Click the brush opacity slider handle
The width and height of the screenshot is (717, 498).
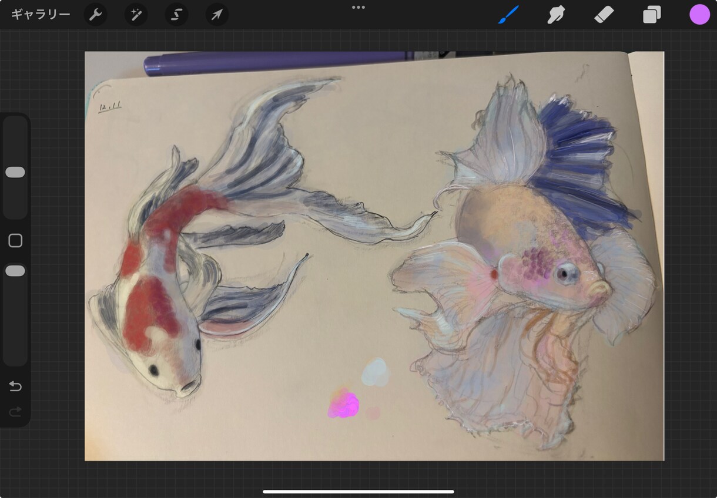coord(15,271)
